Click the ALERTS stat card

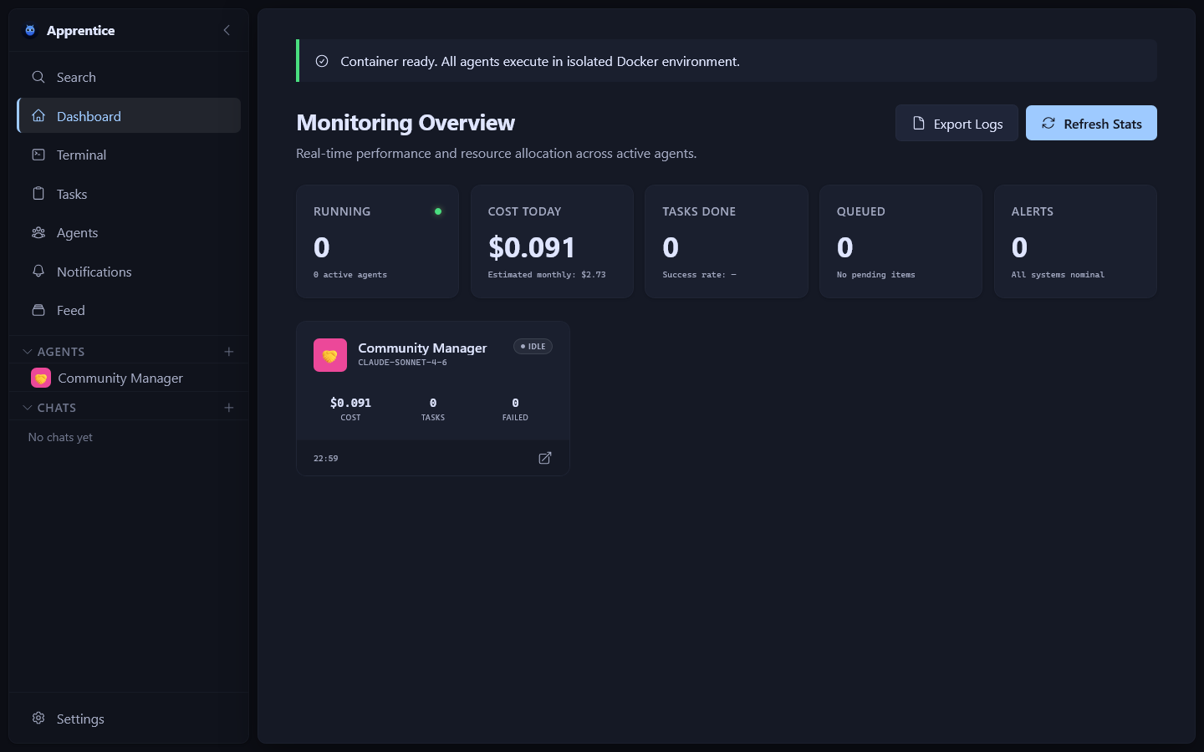[x=1075, y=241]
